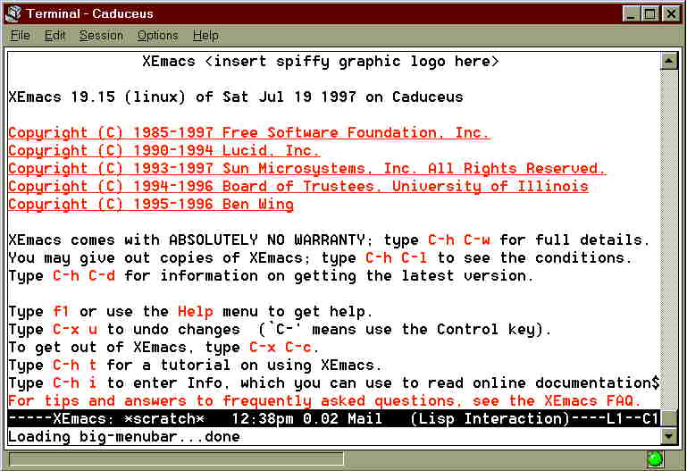Image resolution: width=687 pixels, height=471 pixels.
Task: Click the Sun Microsystems copyright link
Action: [306, 169]
